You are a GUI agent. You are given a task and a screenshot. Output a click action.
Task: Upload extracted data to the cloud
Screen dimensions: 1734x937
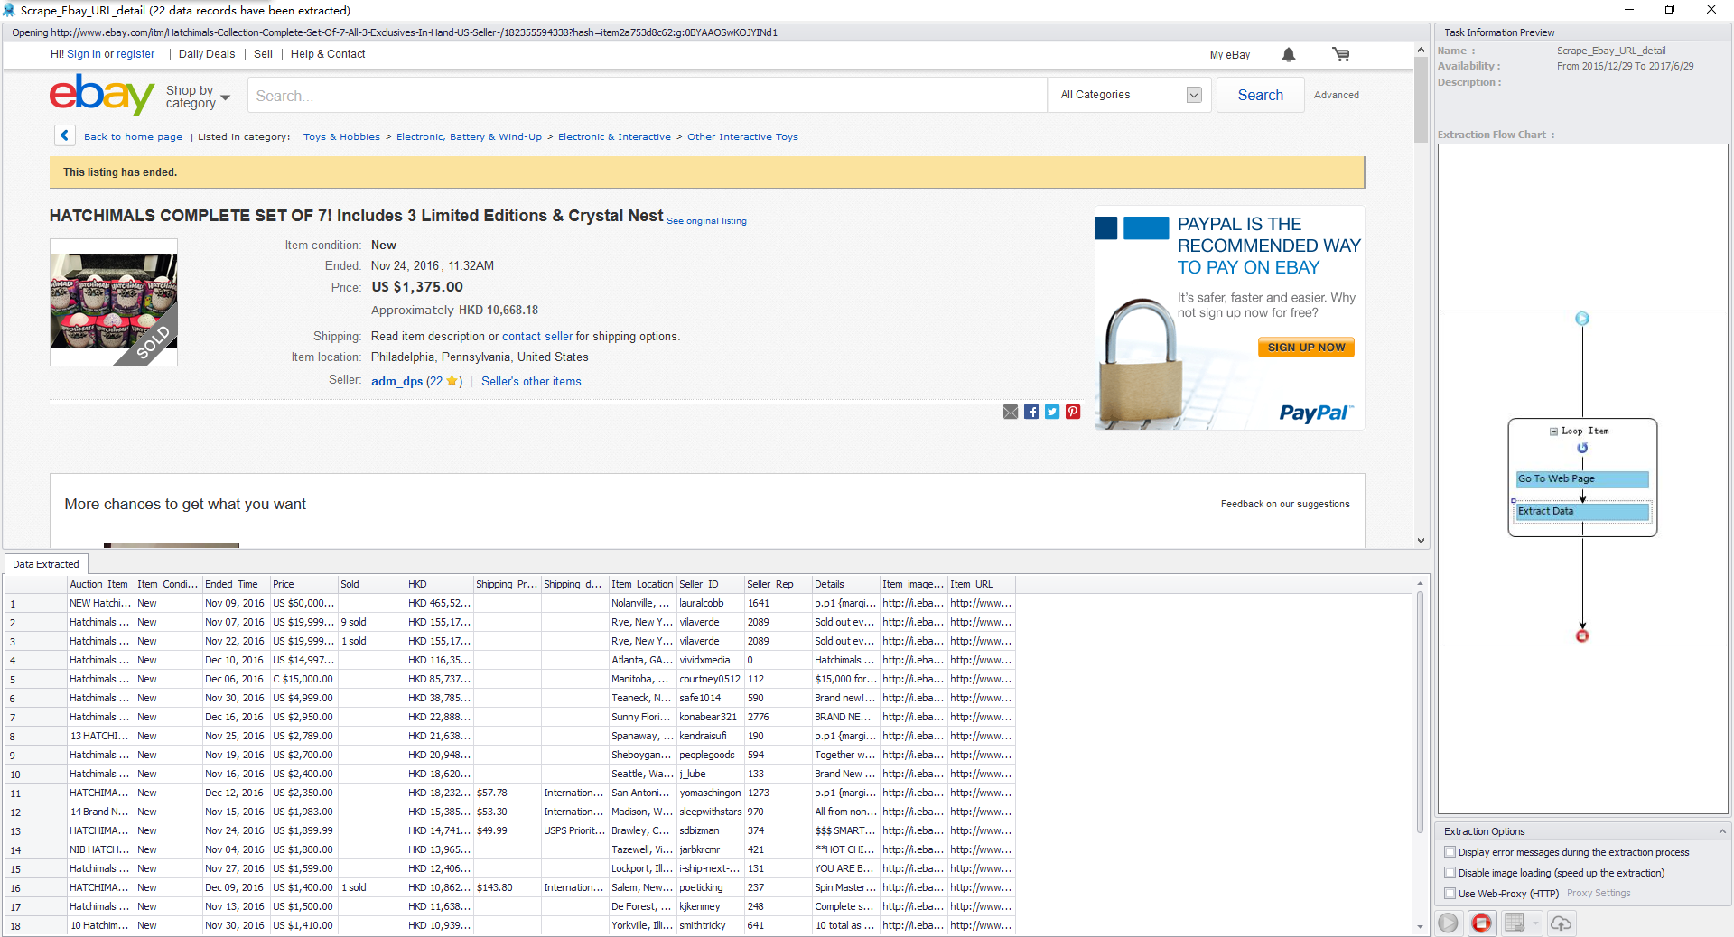[1562, 923]
